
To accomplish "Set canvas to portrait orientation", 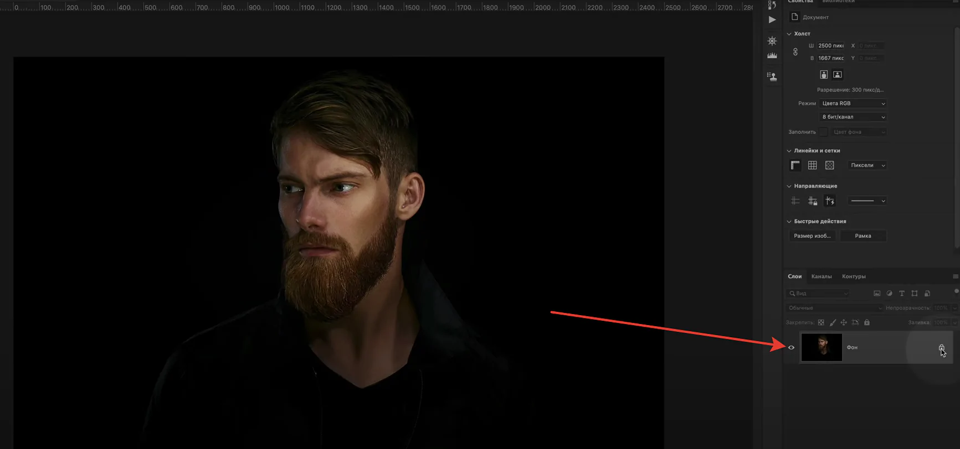I will (x=824, y=75).
